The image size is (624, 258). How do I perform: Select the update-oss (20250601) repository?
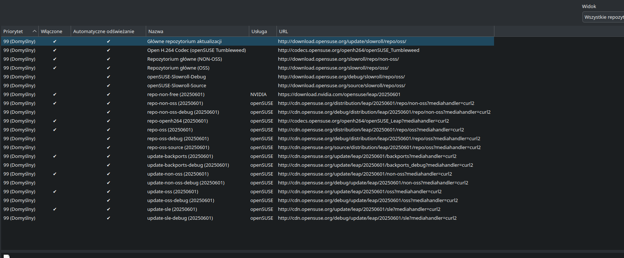coord(173,191)
